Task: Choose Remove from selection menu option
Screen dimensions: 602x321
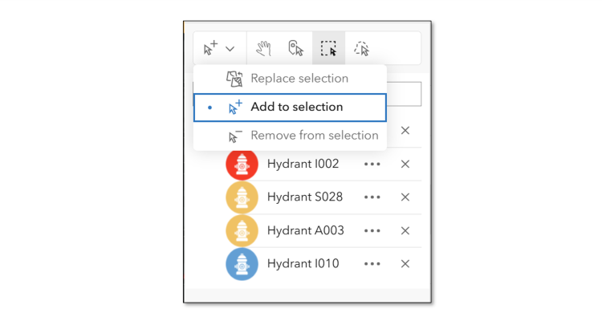Action: click(290, 136)
